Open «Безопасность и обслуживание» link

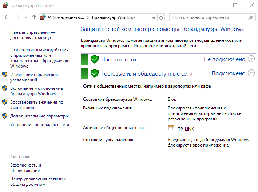[x=26, y=168]
